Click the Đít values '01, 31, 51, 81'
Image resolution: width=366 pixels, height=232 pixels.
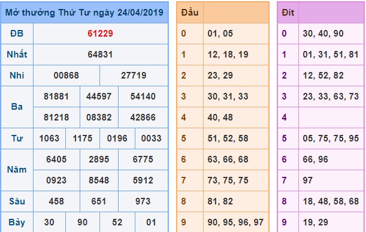331,55
